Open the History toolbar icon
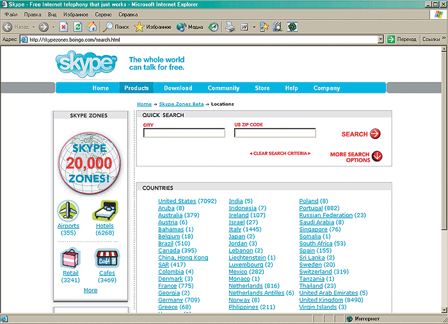 (x=213, y=27)
